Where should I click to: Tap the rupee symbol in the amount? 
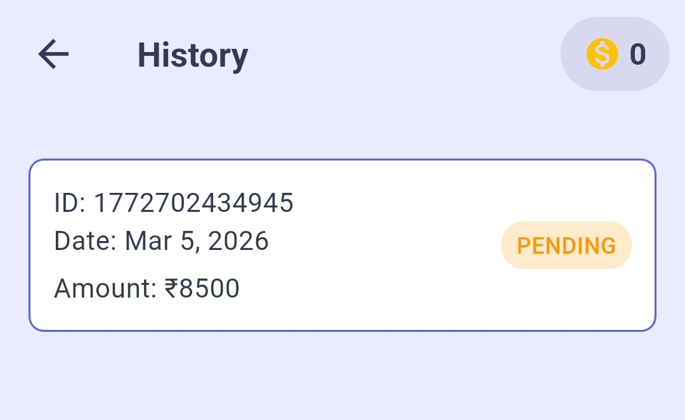click(171, 289)
